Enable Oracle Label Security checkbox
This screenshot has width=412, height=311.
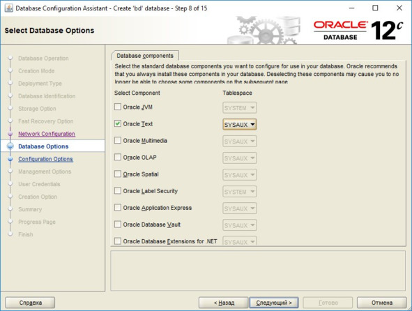click(x=118, y=190)
